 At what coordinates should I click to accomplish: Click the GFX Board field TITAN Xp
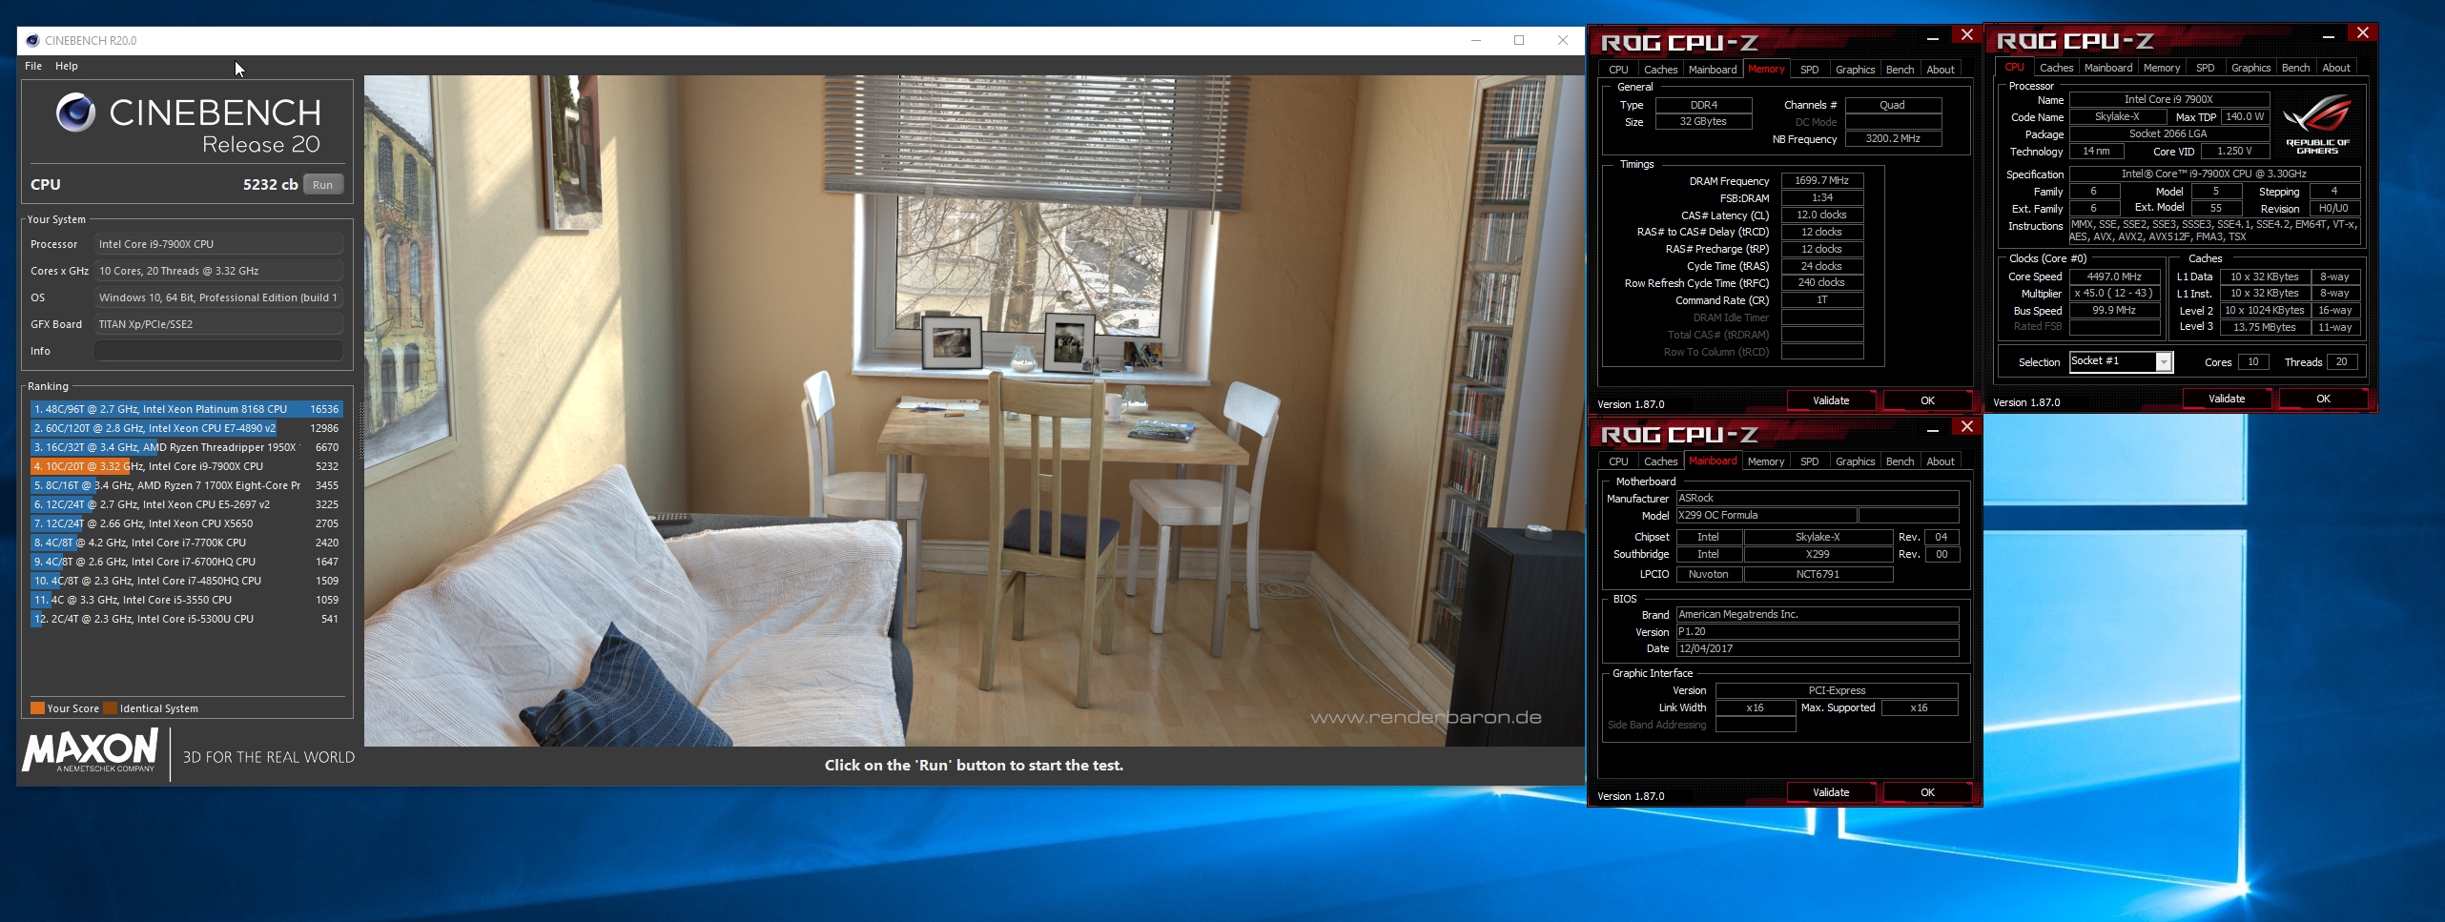(x=218, y=324)
